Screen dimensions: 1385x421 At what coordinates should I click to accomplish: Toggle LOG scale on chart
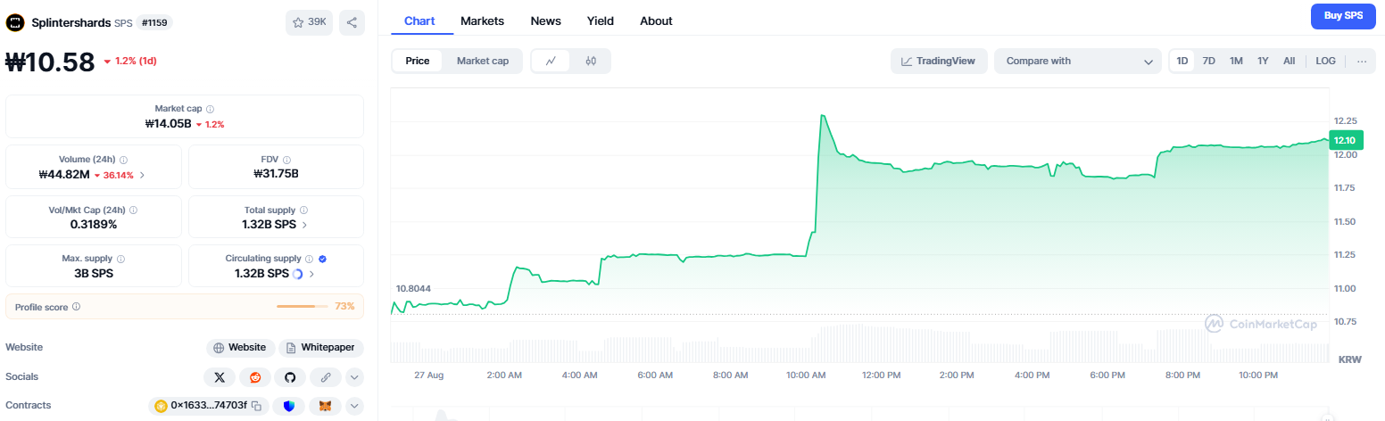coord(1326,61)
